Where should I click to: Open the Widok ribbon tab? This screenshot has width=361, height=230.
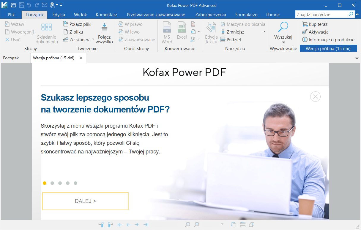(x=80, y=15)
